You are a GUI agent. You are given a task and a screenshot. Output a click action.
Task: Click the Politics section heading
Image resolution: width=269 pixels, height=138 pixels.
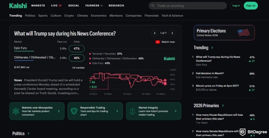(18, 133)
